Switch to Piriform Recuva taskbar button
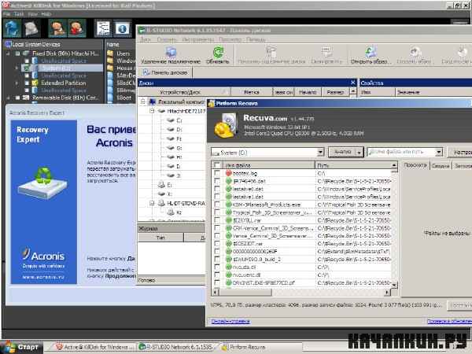 [260, 348]
